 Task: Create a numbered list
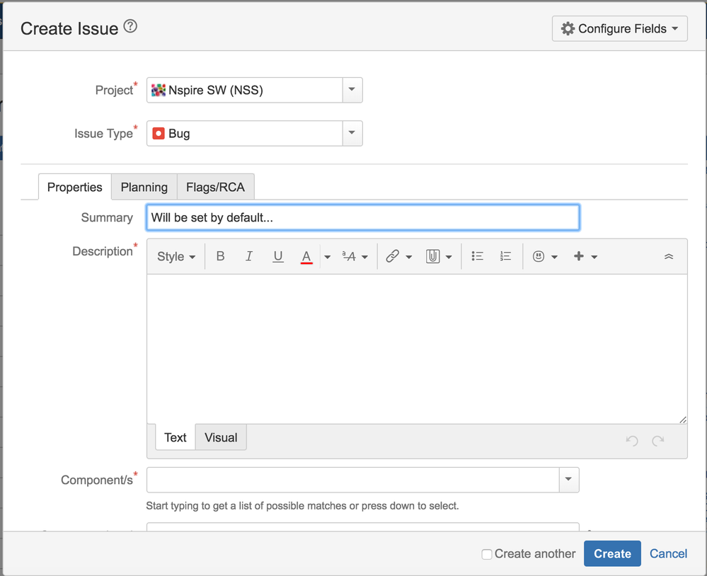[505, 256]
